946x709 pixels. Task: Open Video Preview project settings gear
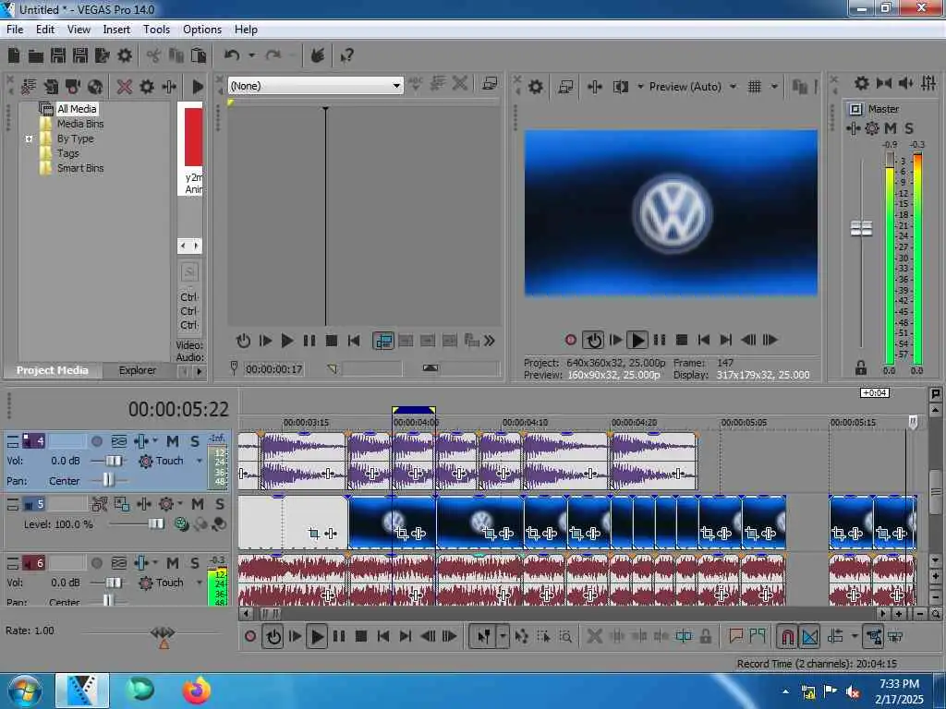[535, 87]
